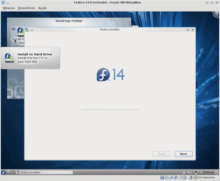Viewport: 220px width, 181px height.
Task: Click VirtualBox network adapters status icon
Action: [x=176, y=177]
